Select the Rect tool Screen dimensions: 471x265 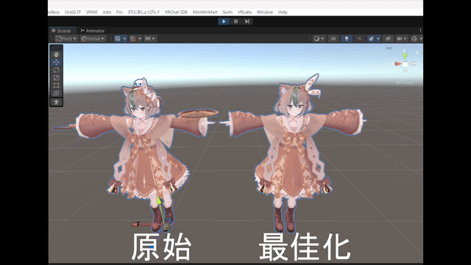pos(56,85)
